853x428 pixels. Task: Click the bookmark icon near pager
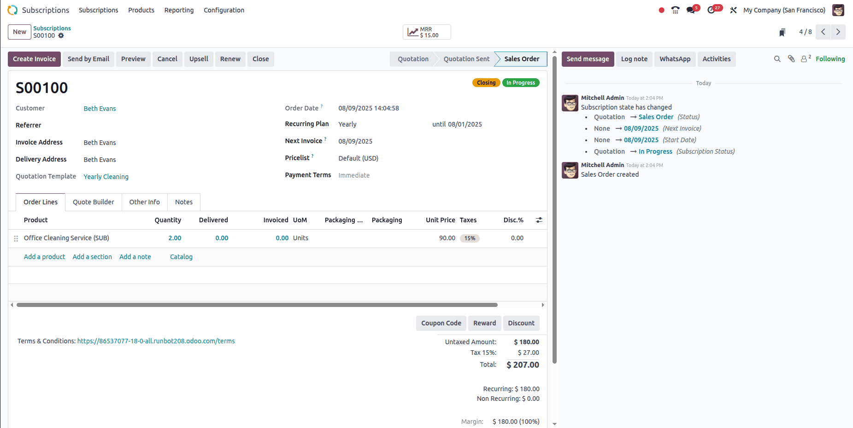click(x=782, y=32)
